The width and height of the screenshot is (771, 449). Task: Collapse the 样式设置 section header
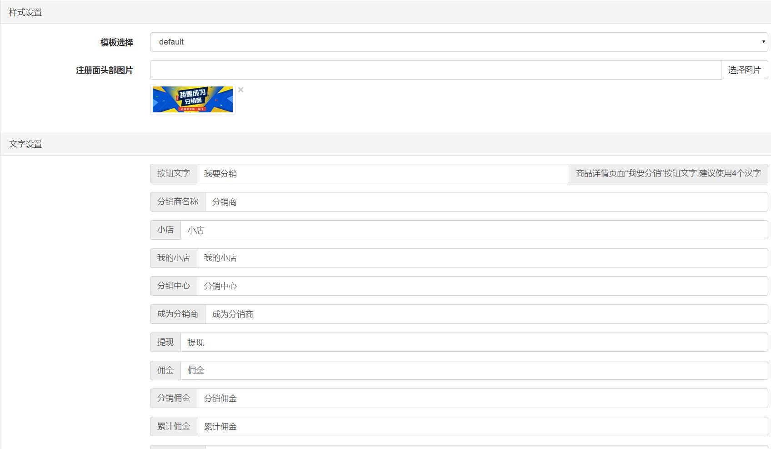25,12
